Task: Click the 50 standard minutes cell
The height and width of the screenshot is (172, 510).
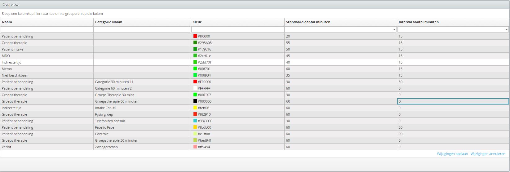Action: click(x=341, y=49)
